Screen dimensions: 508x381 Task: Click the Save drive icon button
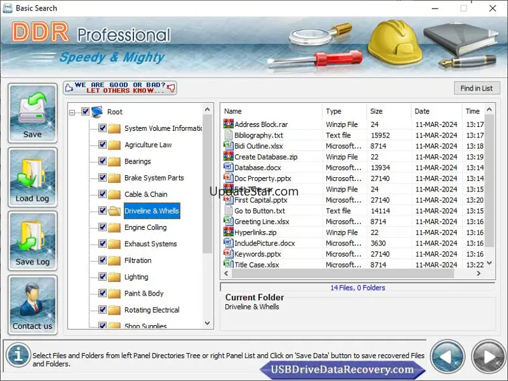[33, 113]
